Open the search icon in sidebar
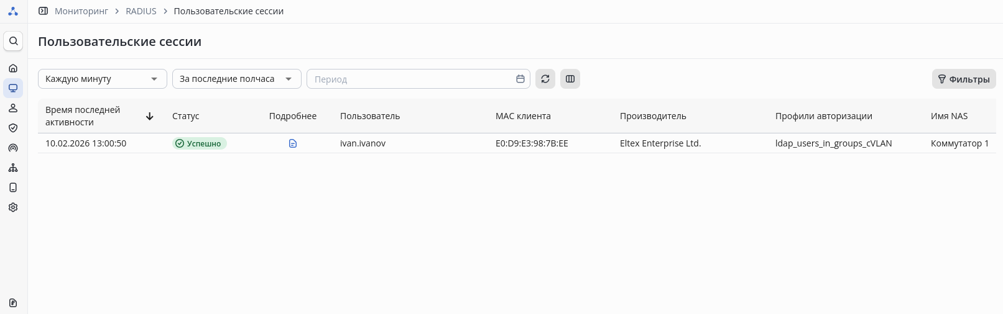This screenshot has width=1003, height=314. tap(13, 41)
